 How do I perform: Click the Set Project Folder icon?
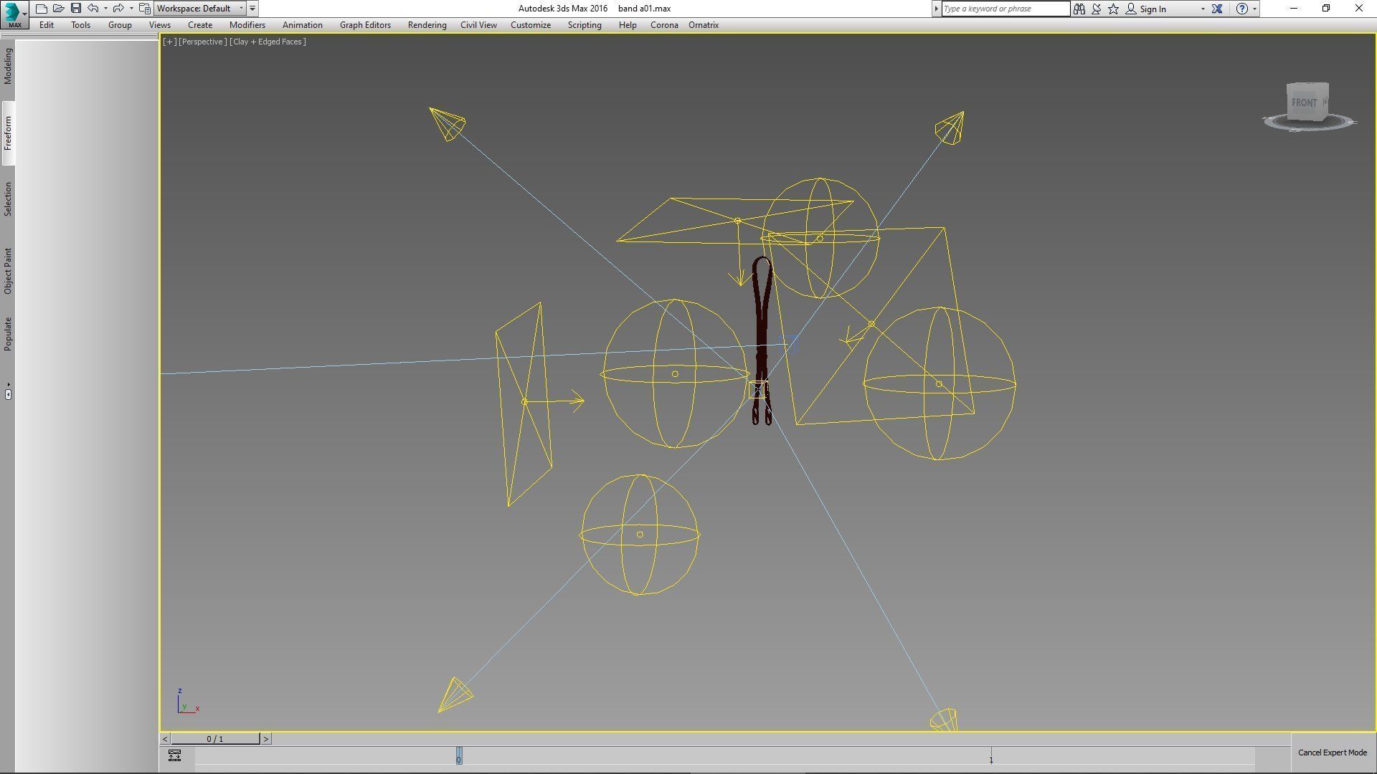(x=145, y=9)
